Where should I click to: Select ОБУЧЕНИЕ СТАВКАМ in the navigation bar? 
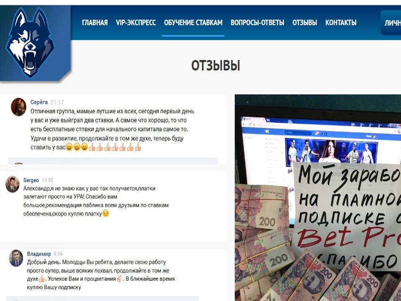[x=193, y=23]
